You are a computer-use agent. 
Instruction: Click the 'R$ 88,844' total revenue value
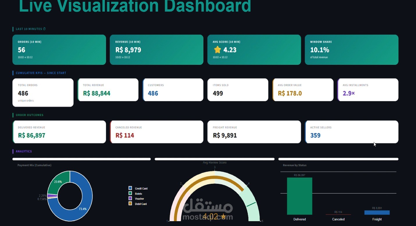(97, 93)
